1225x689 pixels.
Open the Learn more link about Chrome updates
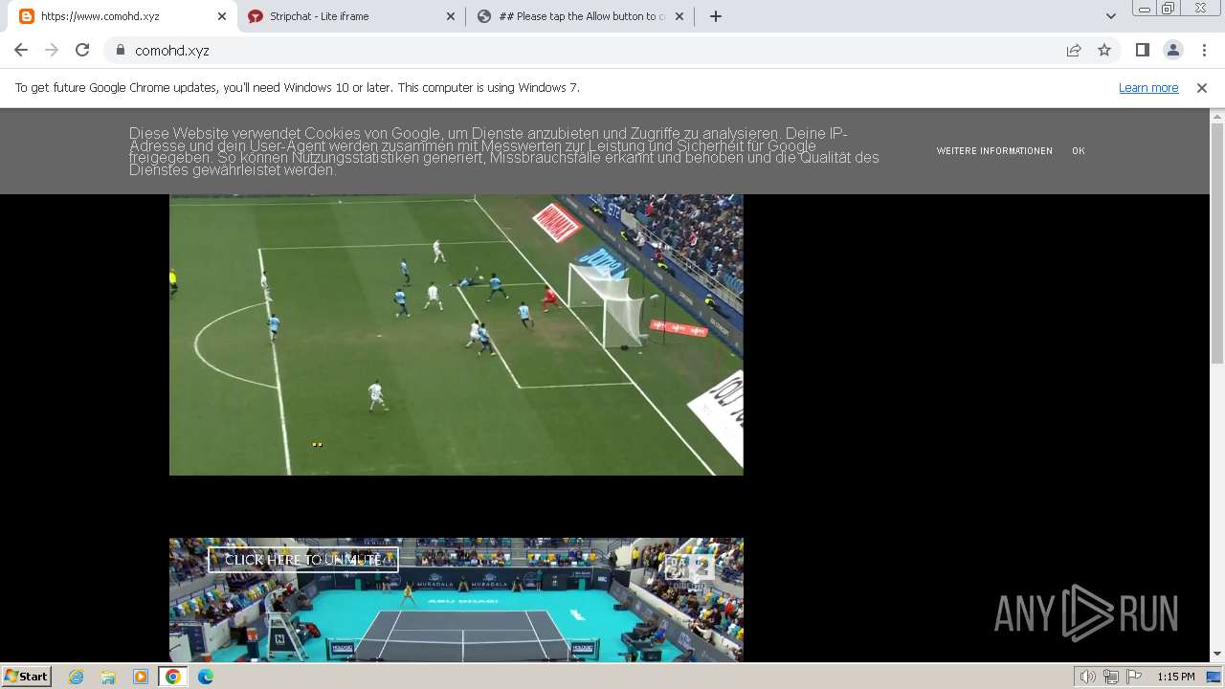click(1148, 87)
